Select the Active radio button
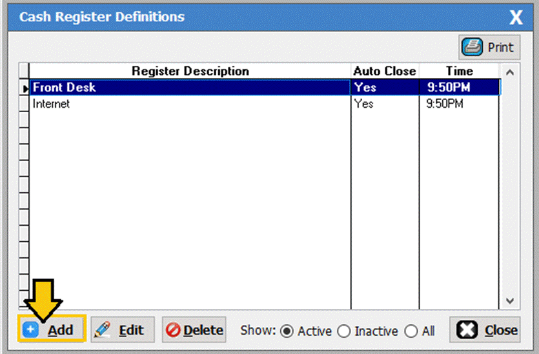This screenshot has height=354, width=539. tap(286, 331)
